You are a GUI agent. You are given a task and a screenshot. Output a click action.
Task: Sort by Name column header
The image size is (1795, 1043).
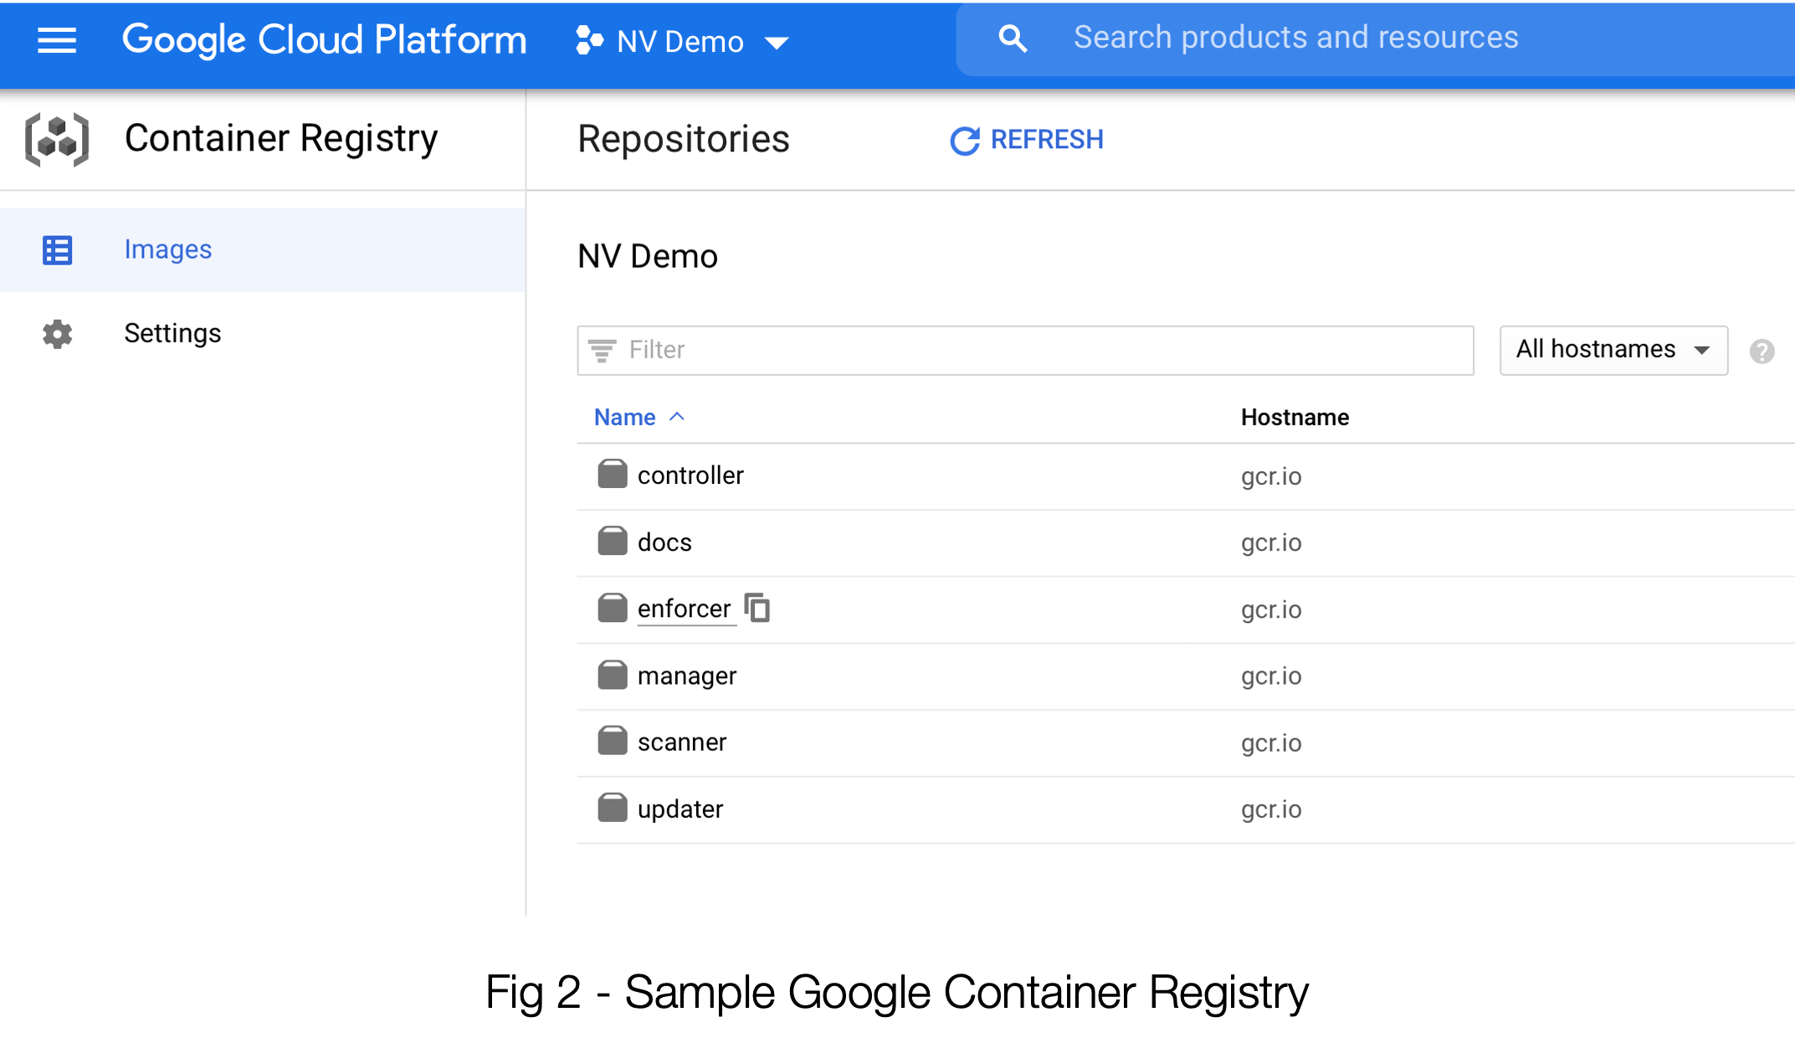click(x=624, y=417)
